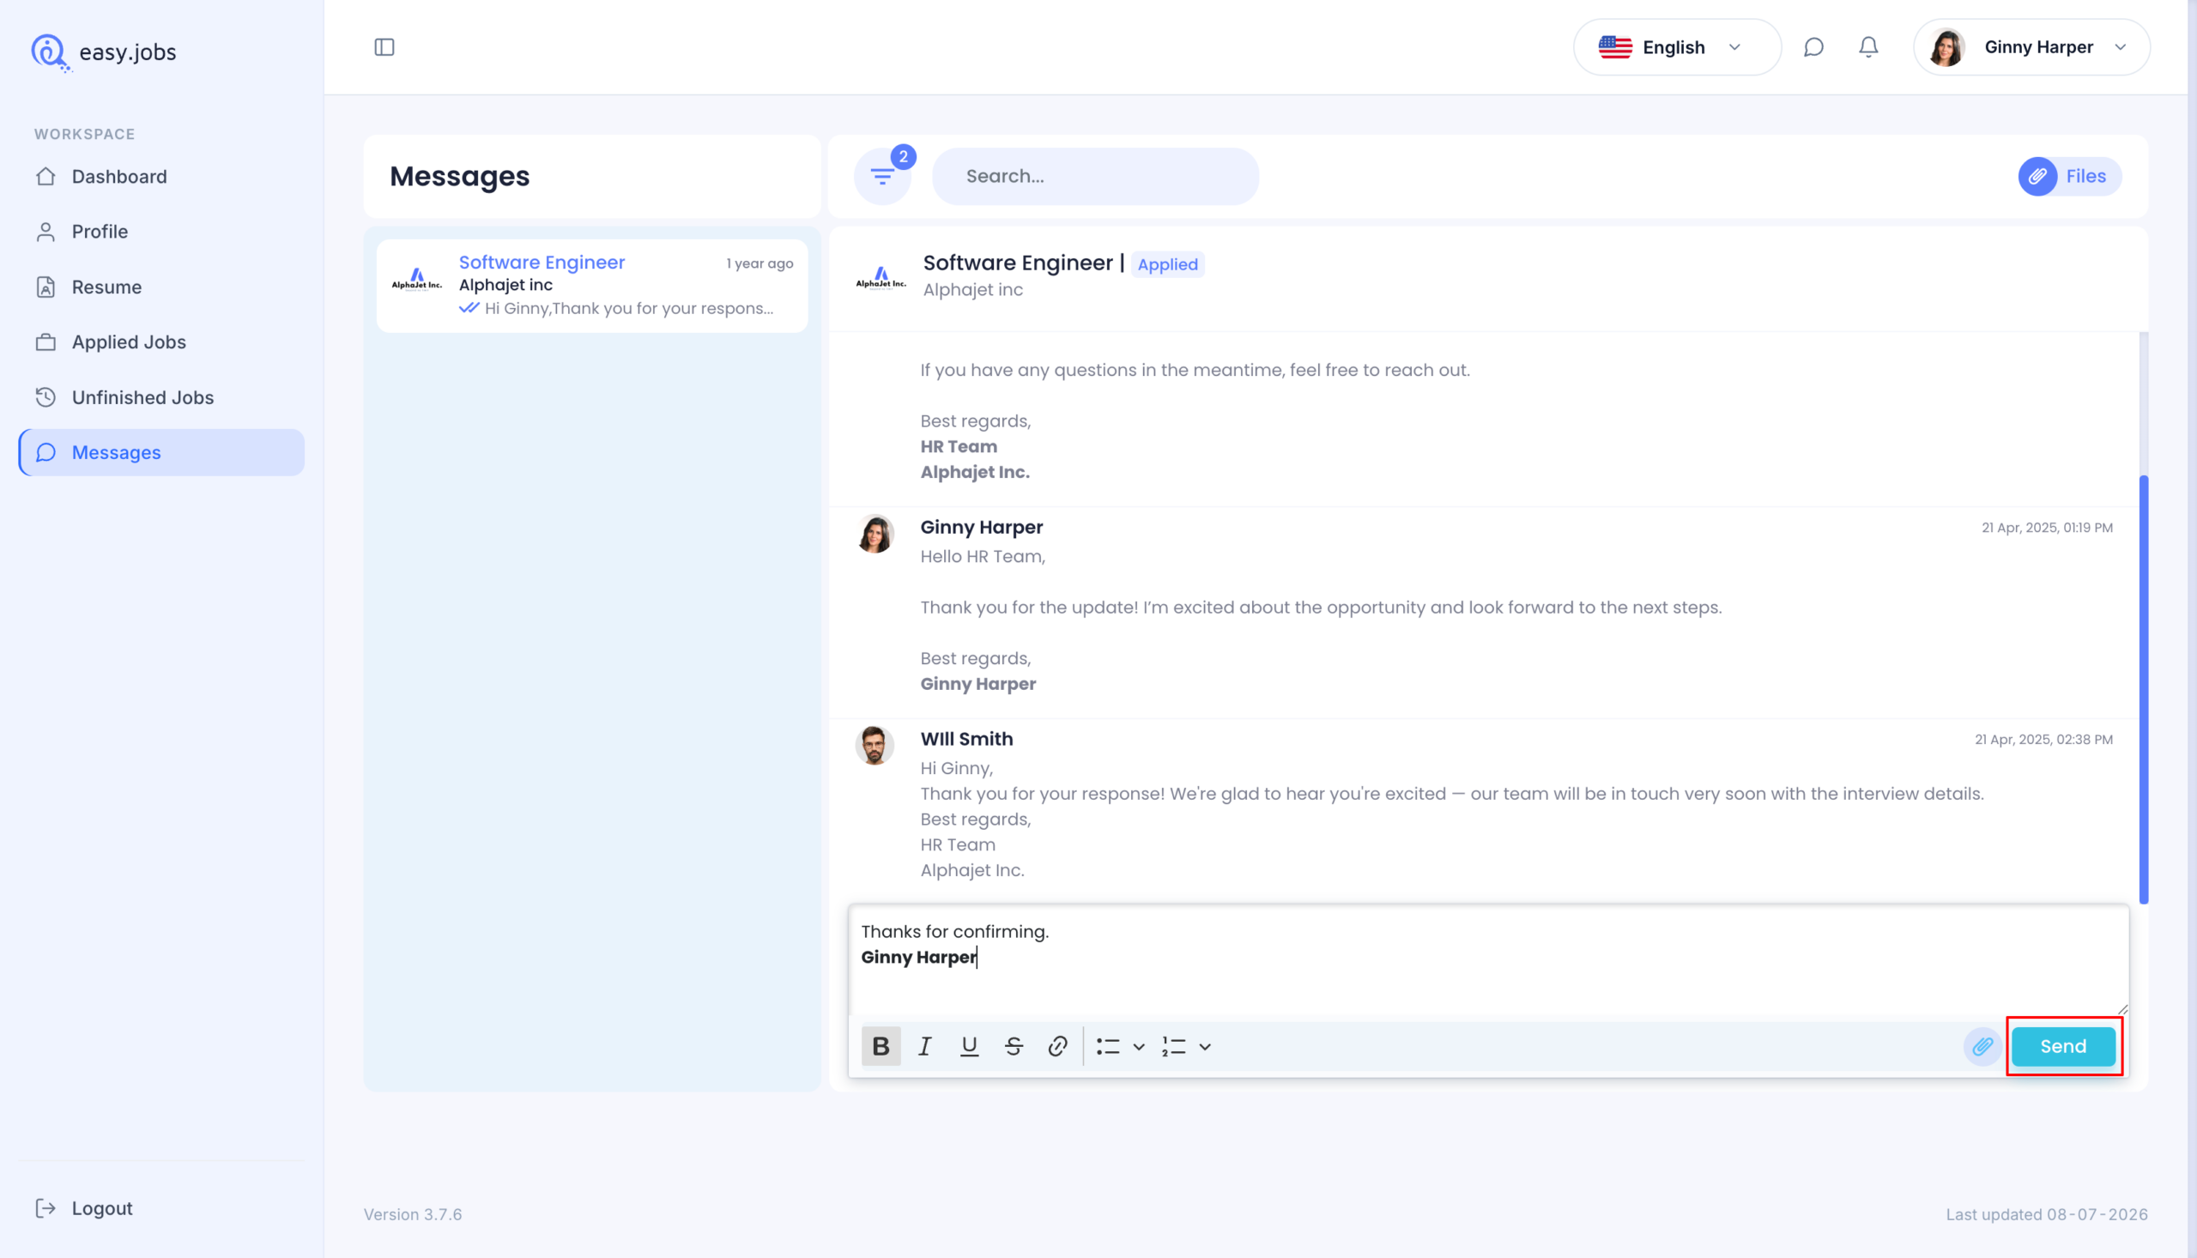This screenshot has width=2197, height=1258.
Task: Navigate to Applied Jobs
Action: click(x=161, y=342)
